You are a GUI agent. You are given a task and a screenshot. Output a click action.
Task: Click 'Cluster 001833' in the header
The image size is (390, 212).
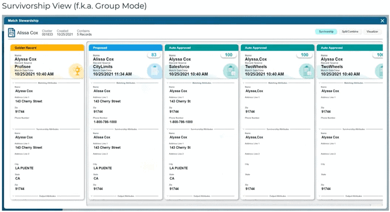(x=47, y=32)
